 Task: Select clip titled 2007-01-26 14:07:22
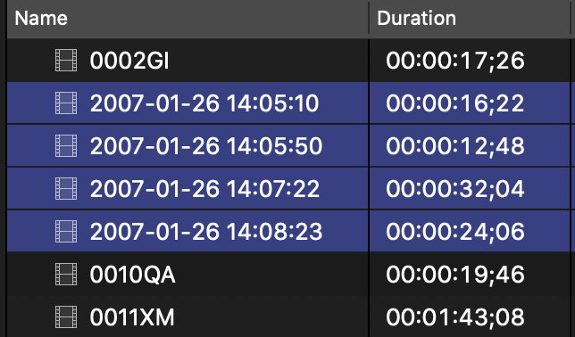click(204, 189)
